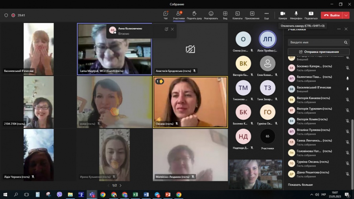Screen dimensions: 354x199
Task: Click the ГО avatar of Гуркіна Ок...
Action: [267, 112]
